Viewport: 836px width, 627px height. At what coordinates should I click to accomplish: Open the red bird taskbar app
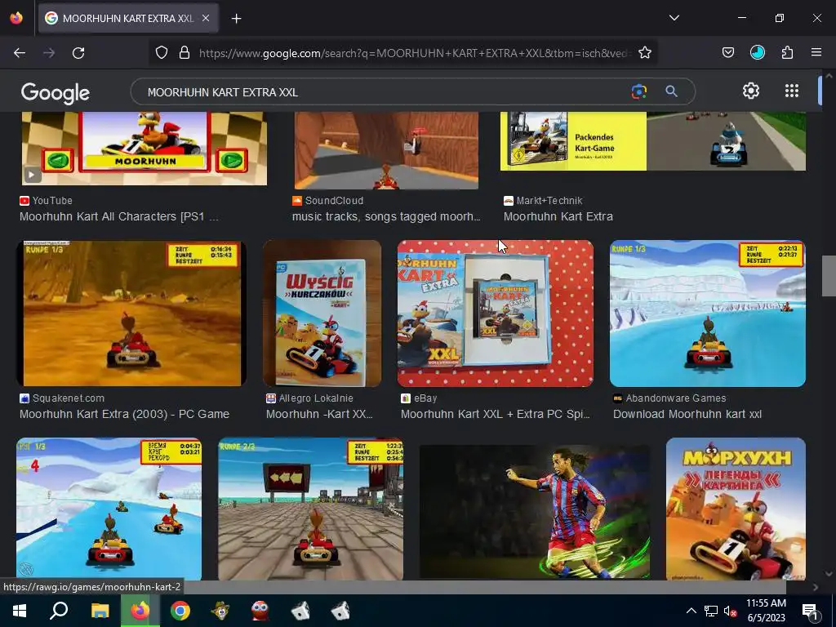[260, 611]
